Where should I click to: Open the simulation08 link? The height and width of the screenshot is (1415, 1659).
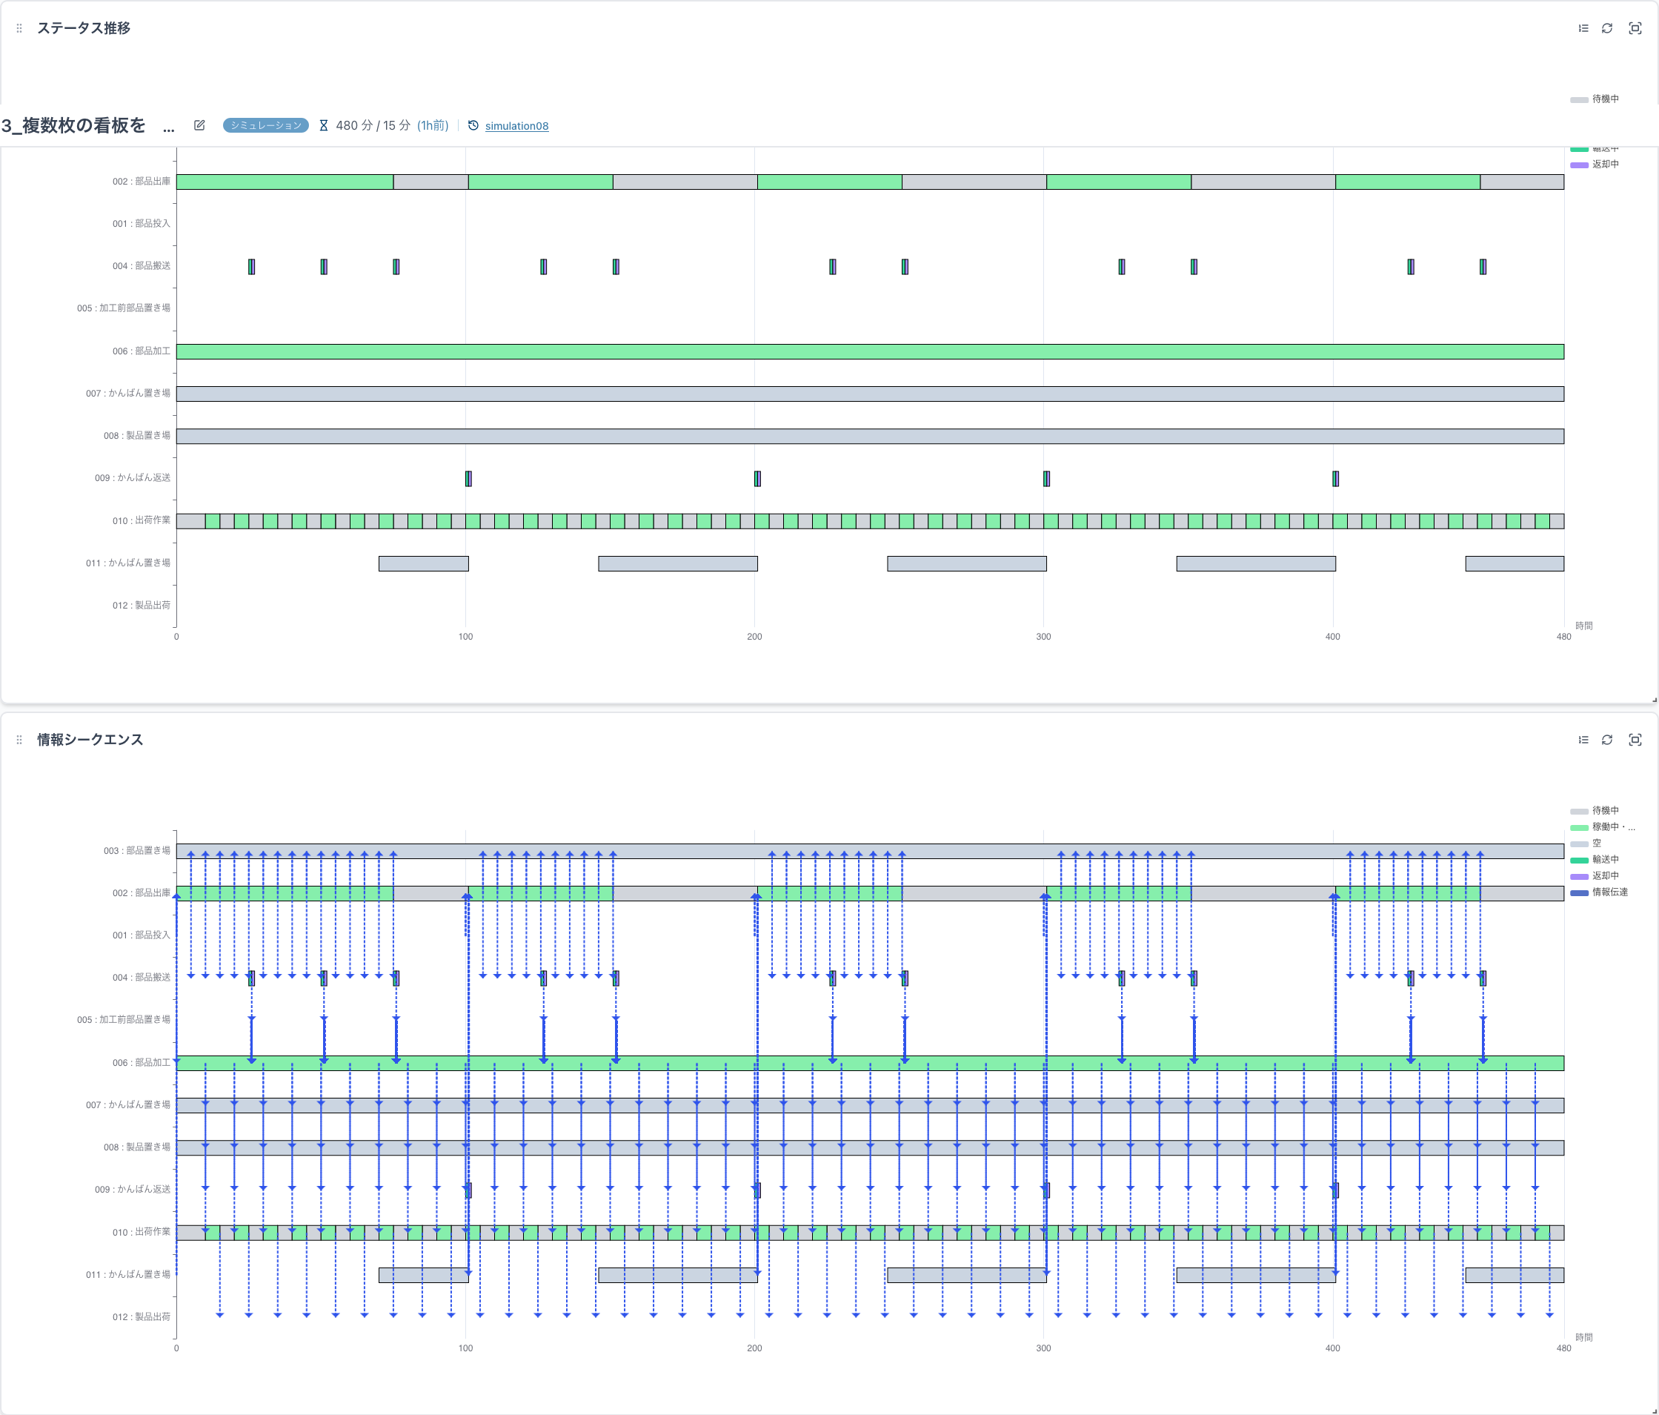[516, 126]
